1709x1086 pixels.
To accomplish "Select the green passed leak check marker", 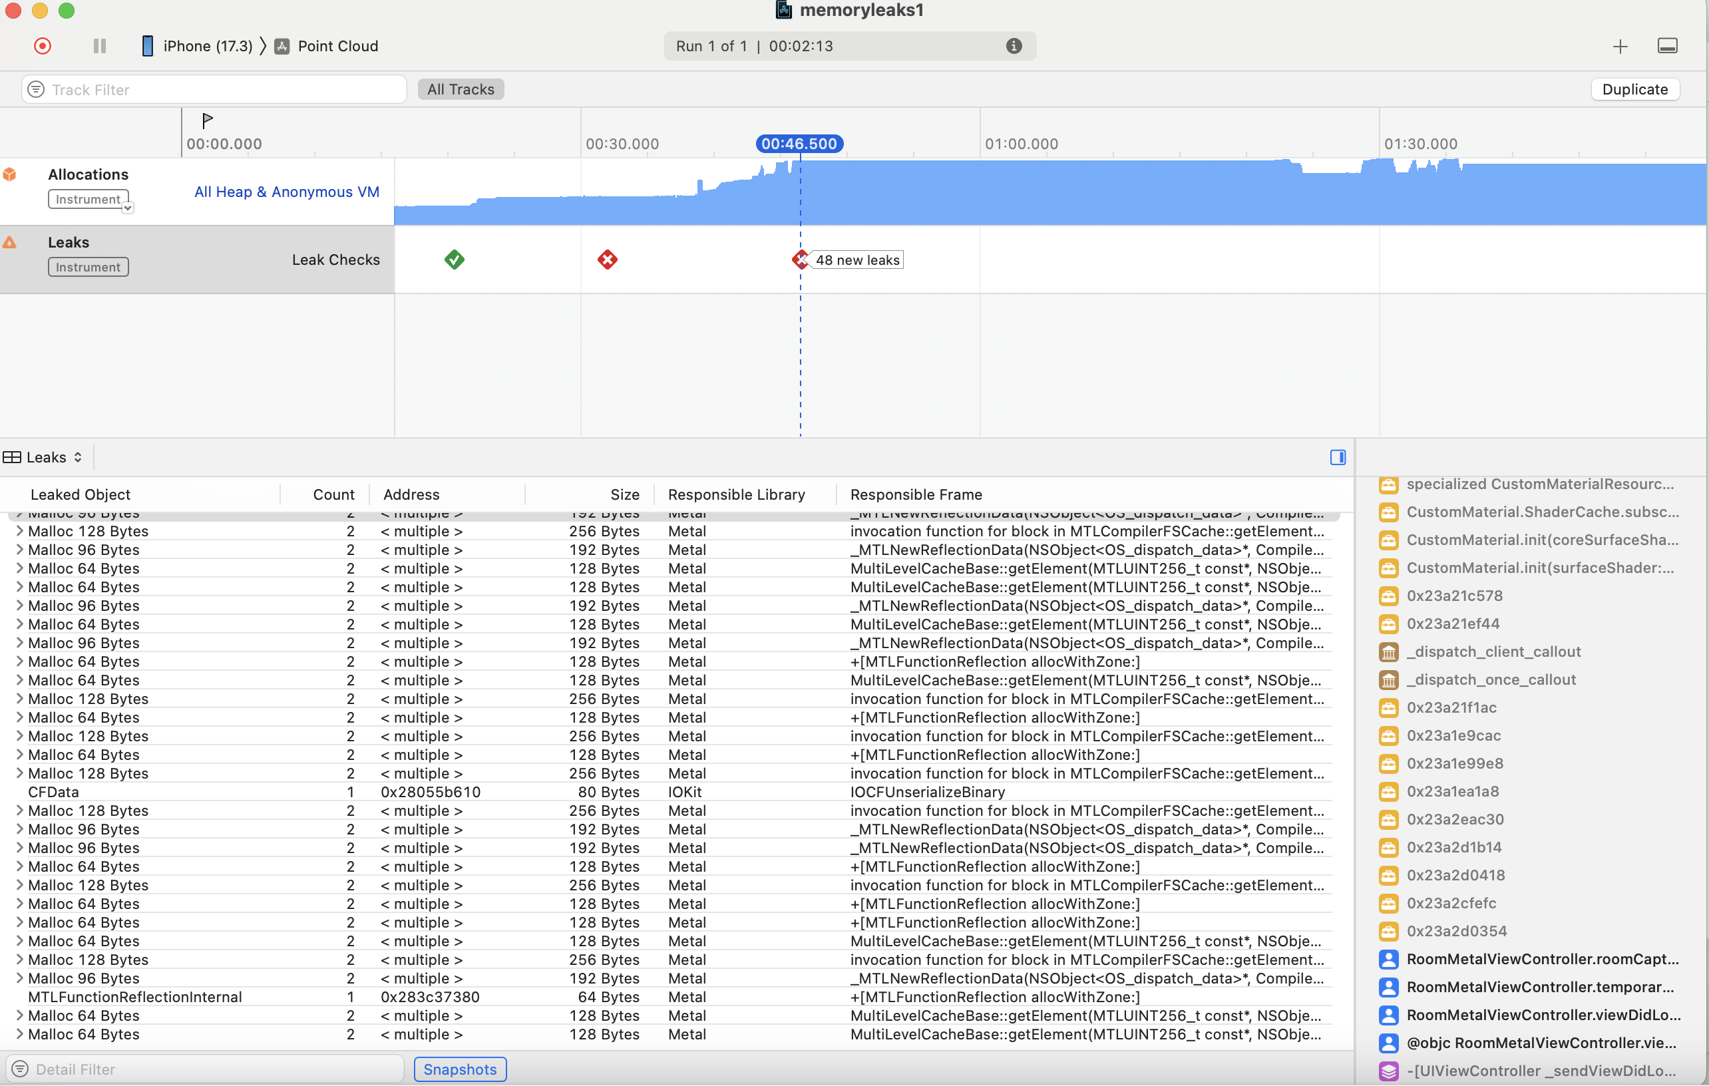I will 455,260.
